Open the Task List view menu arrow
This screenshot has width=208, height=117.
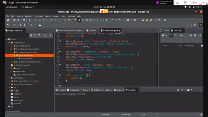click(200, 35)
